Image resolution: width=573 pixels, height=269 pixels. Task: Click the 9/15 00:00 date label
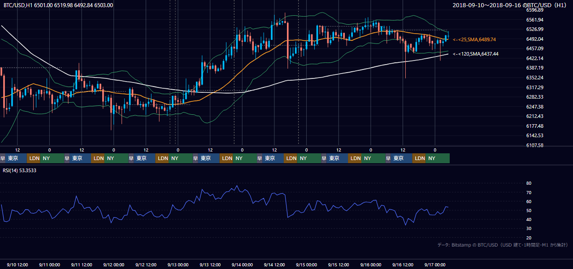click(307, 265)
